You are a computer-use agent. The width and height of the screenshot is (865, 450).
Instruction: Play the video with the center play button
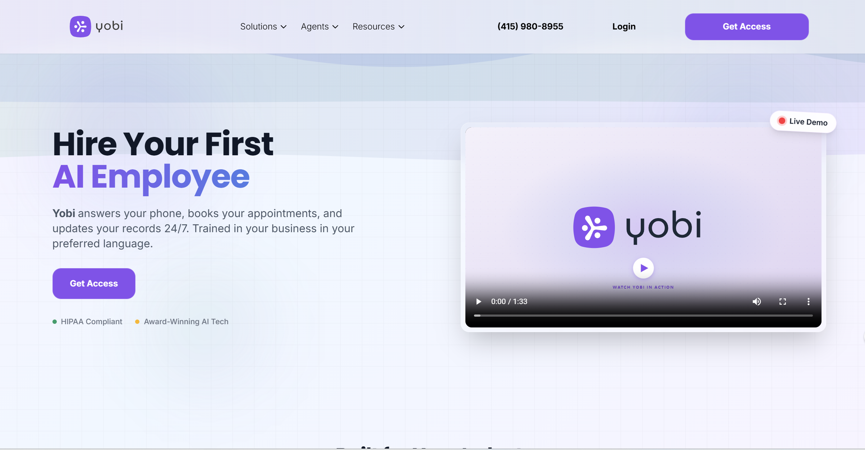point(643,268)
